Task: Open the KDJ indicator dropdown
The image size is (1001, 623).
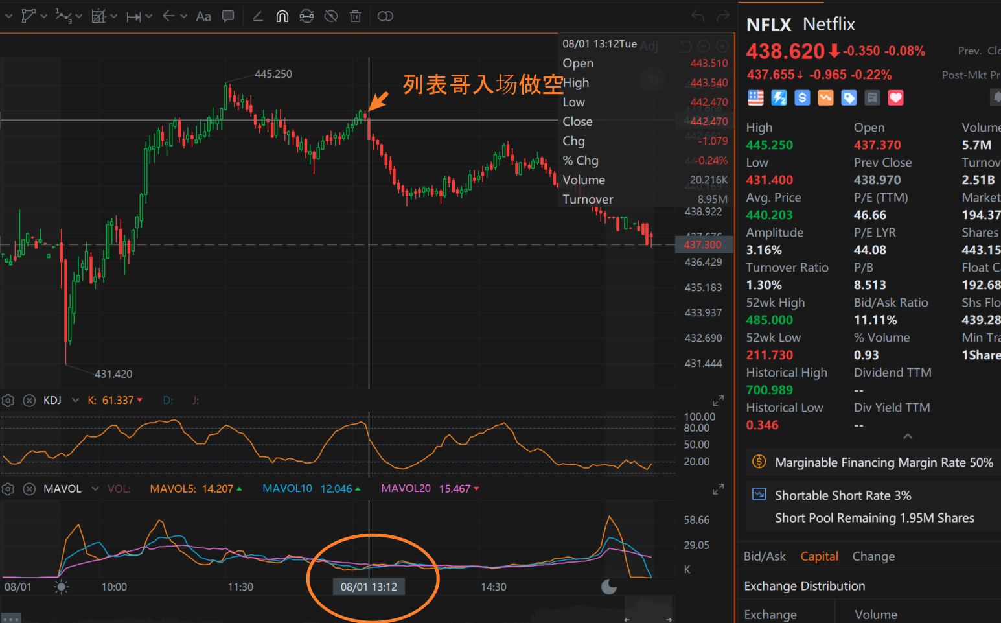Action: click(x=75, y=401)
